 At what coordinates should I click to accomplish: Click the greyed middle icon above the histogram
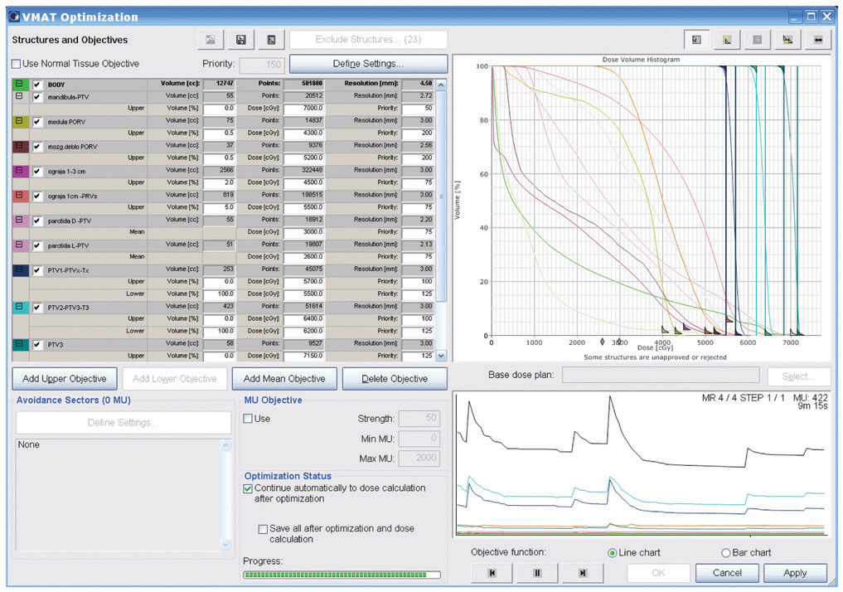tap(757, 40)
